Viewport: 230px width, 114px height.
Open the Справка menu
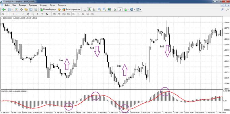[62, 5]
